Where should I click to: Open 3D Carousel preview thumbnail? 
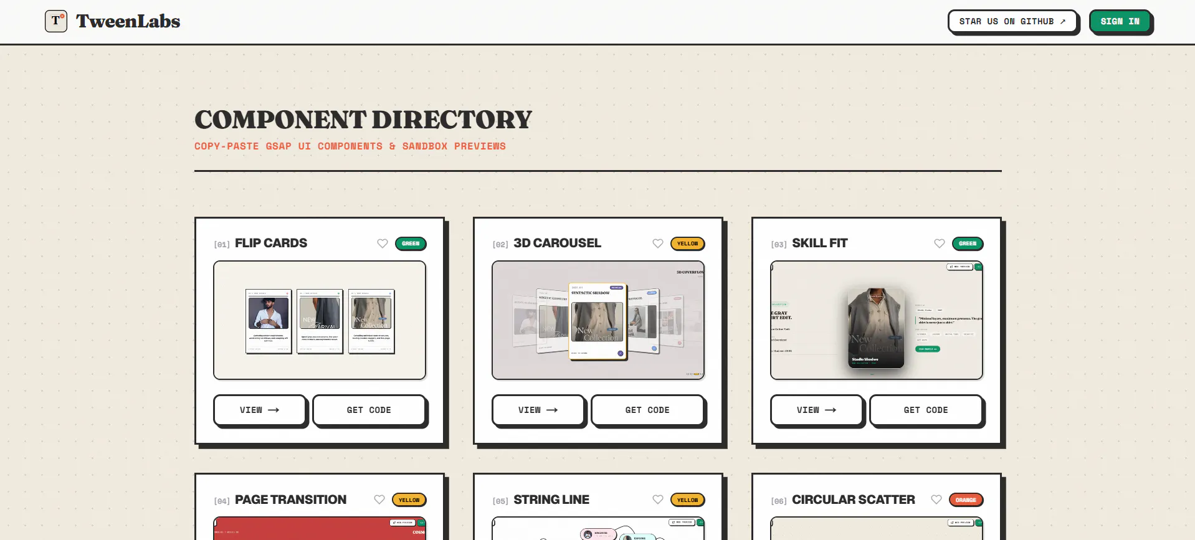pyautogui.click(x=598, y=320)
